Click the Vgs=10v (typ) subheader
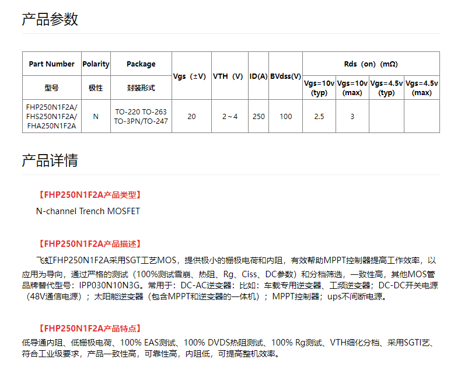 (x=319, y=88)
